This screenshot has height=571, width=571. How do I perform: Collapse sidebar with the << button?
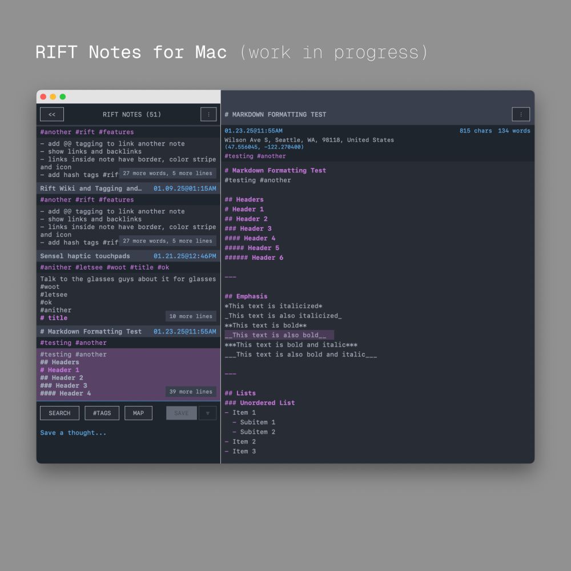[52, 114]
